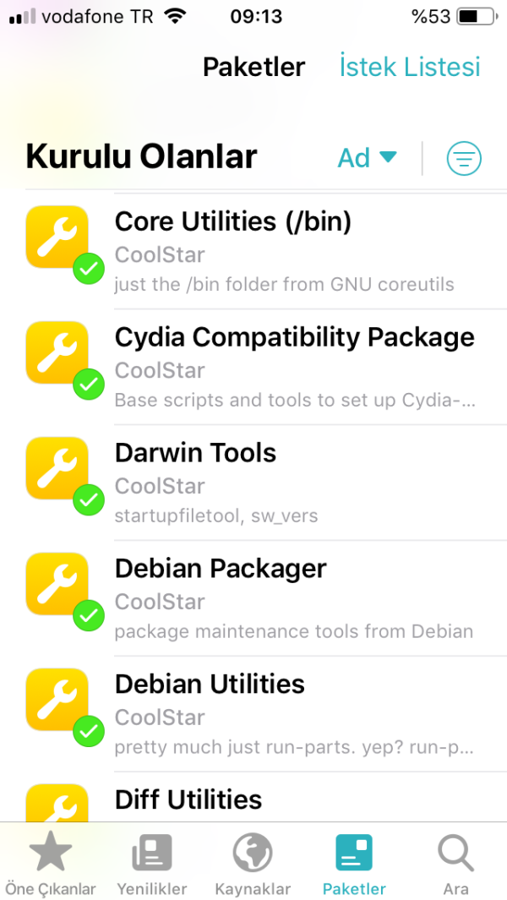Tap the Core Utilities wrench icon

click(57, 237)
